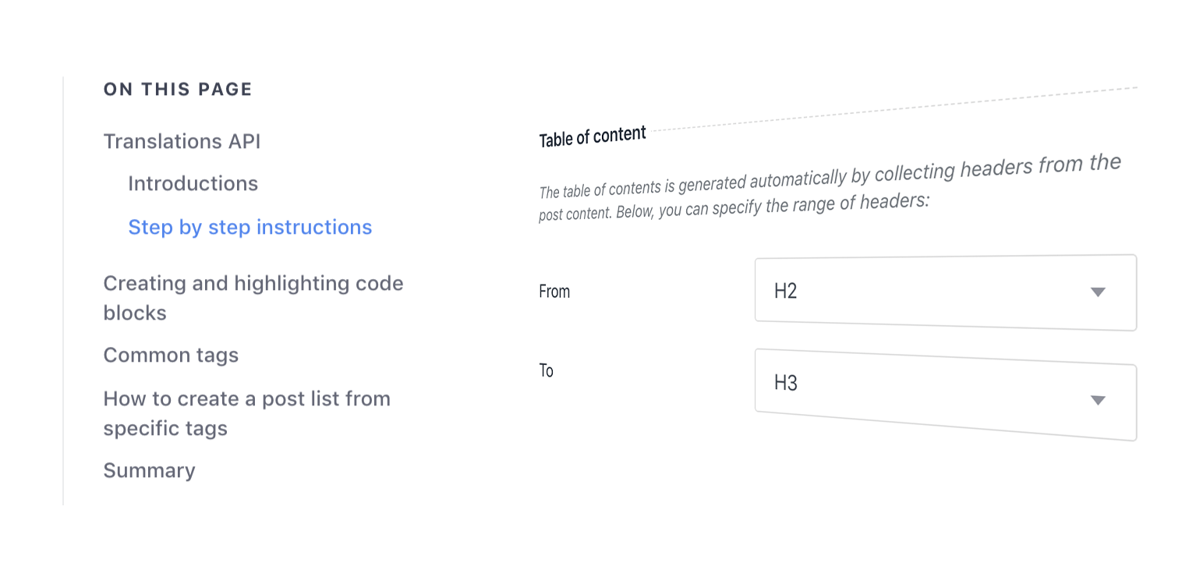Go to How to create a post list

tap(246, 413)
